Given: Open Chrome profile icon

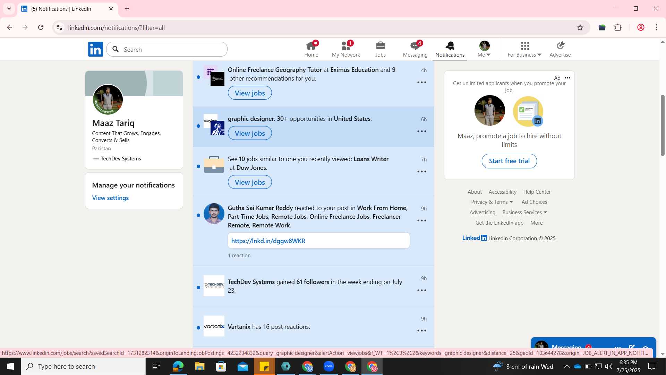Looking at the screenshot, I should (x=641, y=27).
